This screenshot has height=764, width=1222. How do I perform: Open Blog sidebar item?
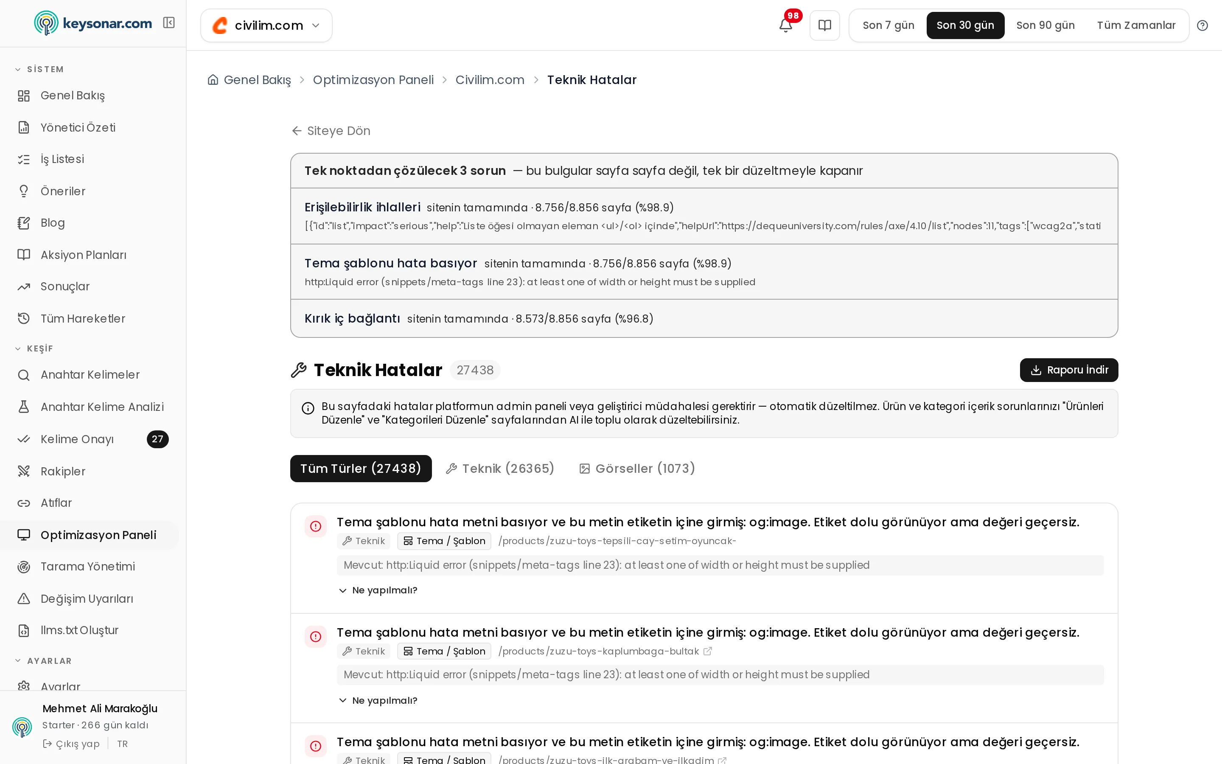tap(53, 223)
